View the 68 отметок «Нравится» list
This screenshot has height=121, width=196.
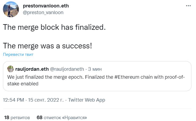pos(62,118)
